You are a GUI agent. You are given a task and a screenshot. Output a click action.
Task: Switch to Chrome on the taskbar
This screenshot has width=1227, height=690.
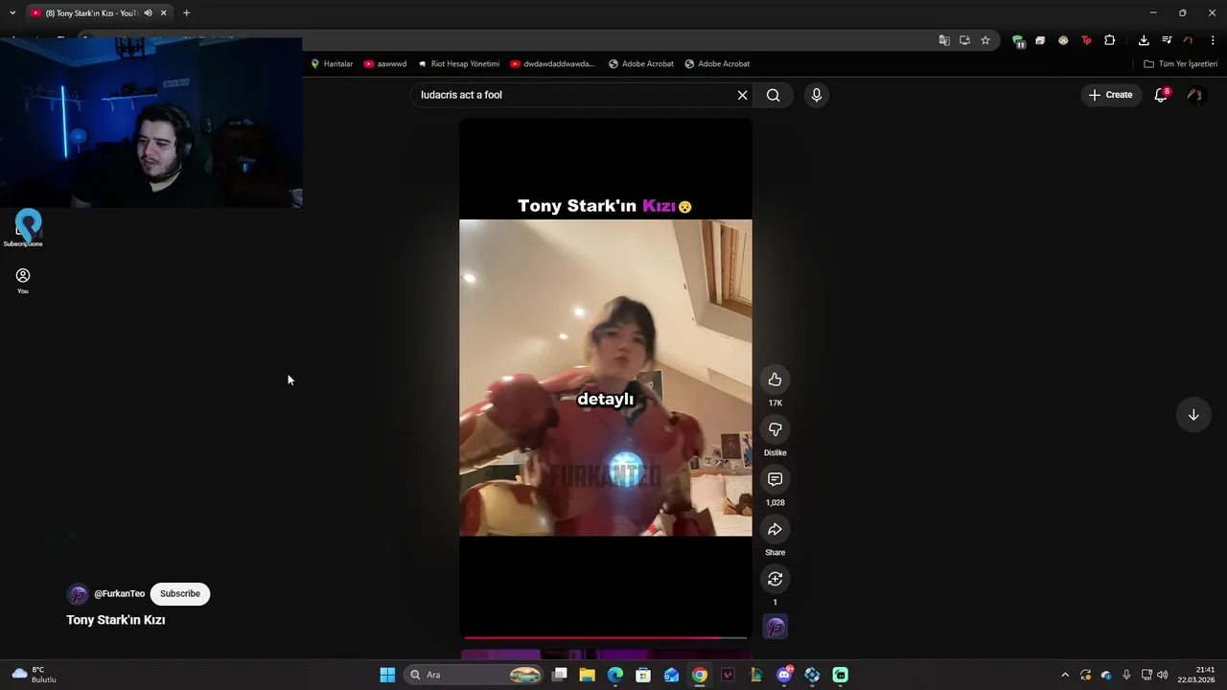pos(700,675)
